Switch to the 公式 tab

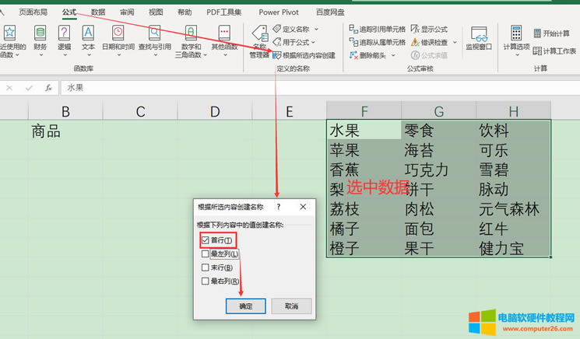(69, 12)
